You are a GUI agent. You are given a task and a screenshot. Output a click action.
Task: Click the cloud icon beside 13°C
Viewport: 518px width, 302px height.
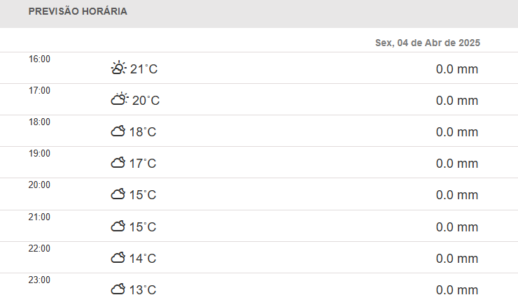(118, 289)
